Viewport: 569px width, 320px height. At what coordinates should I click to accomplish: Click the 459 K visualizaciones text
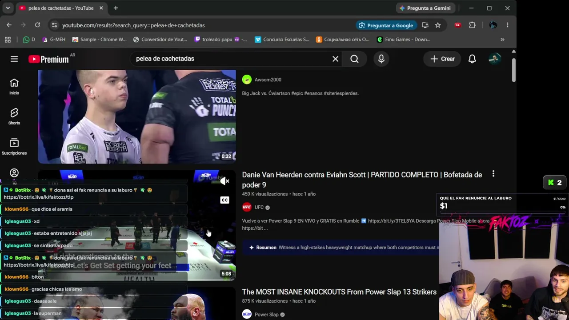click(265, 194)
